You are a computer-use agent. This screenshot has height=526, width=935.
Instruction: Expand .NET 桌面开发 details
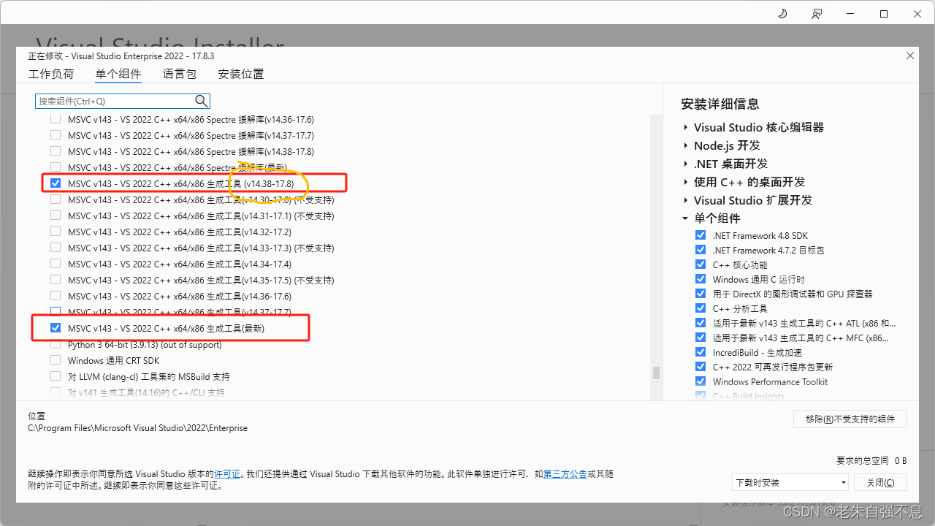coord(685,164)
